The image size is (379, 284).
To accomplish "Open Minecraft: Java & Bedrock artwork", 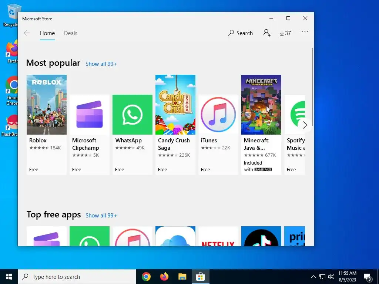I will tap(261, 105).
